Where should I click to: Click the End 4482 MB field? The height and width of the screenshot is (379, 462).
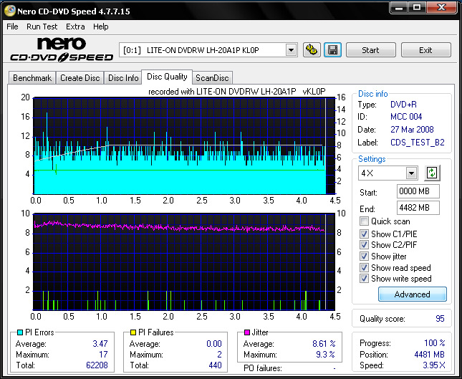pyautogui.click(x=418, y=208)
